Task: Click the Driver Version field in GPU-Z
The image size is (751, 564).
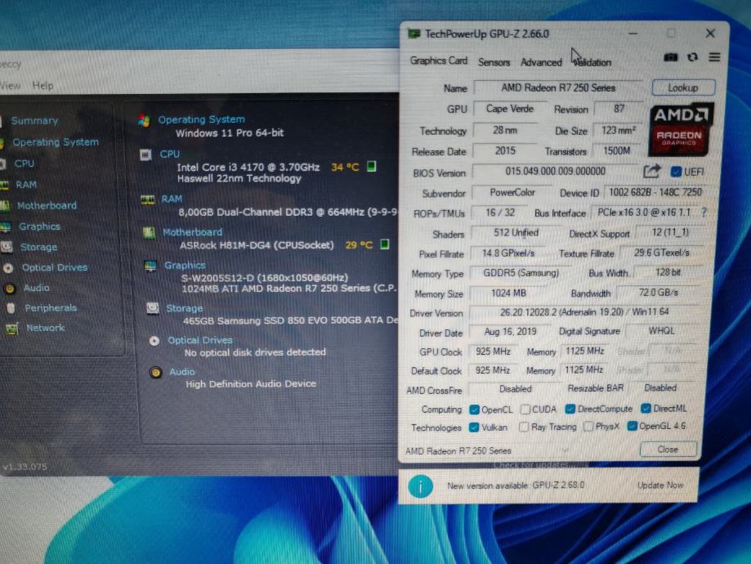Action: [x=584, y=312]
